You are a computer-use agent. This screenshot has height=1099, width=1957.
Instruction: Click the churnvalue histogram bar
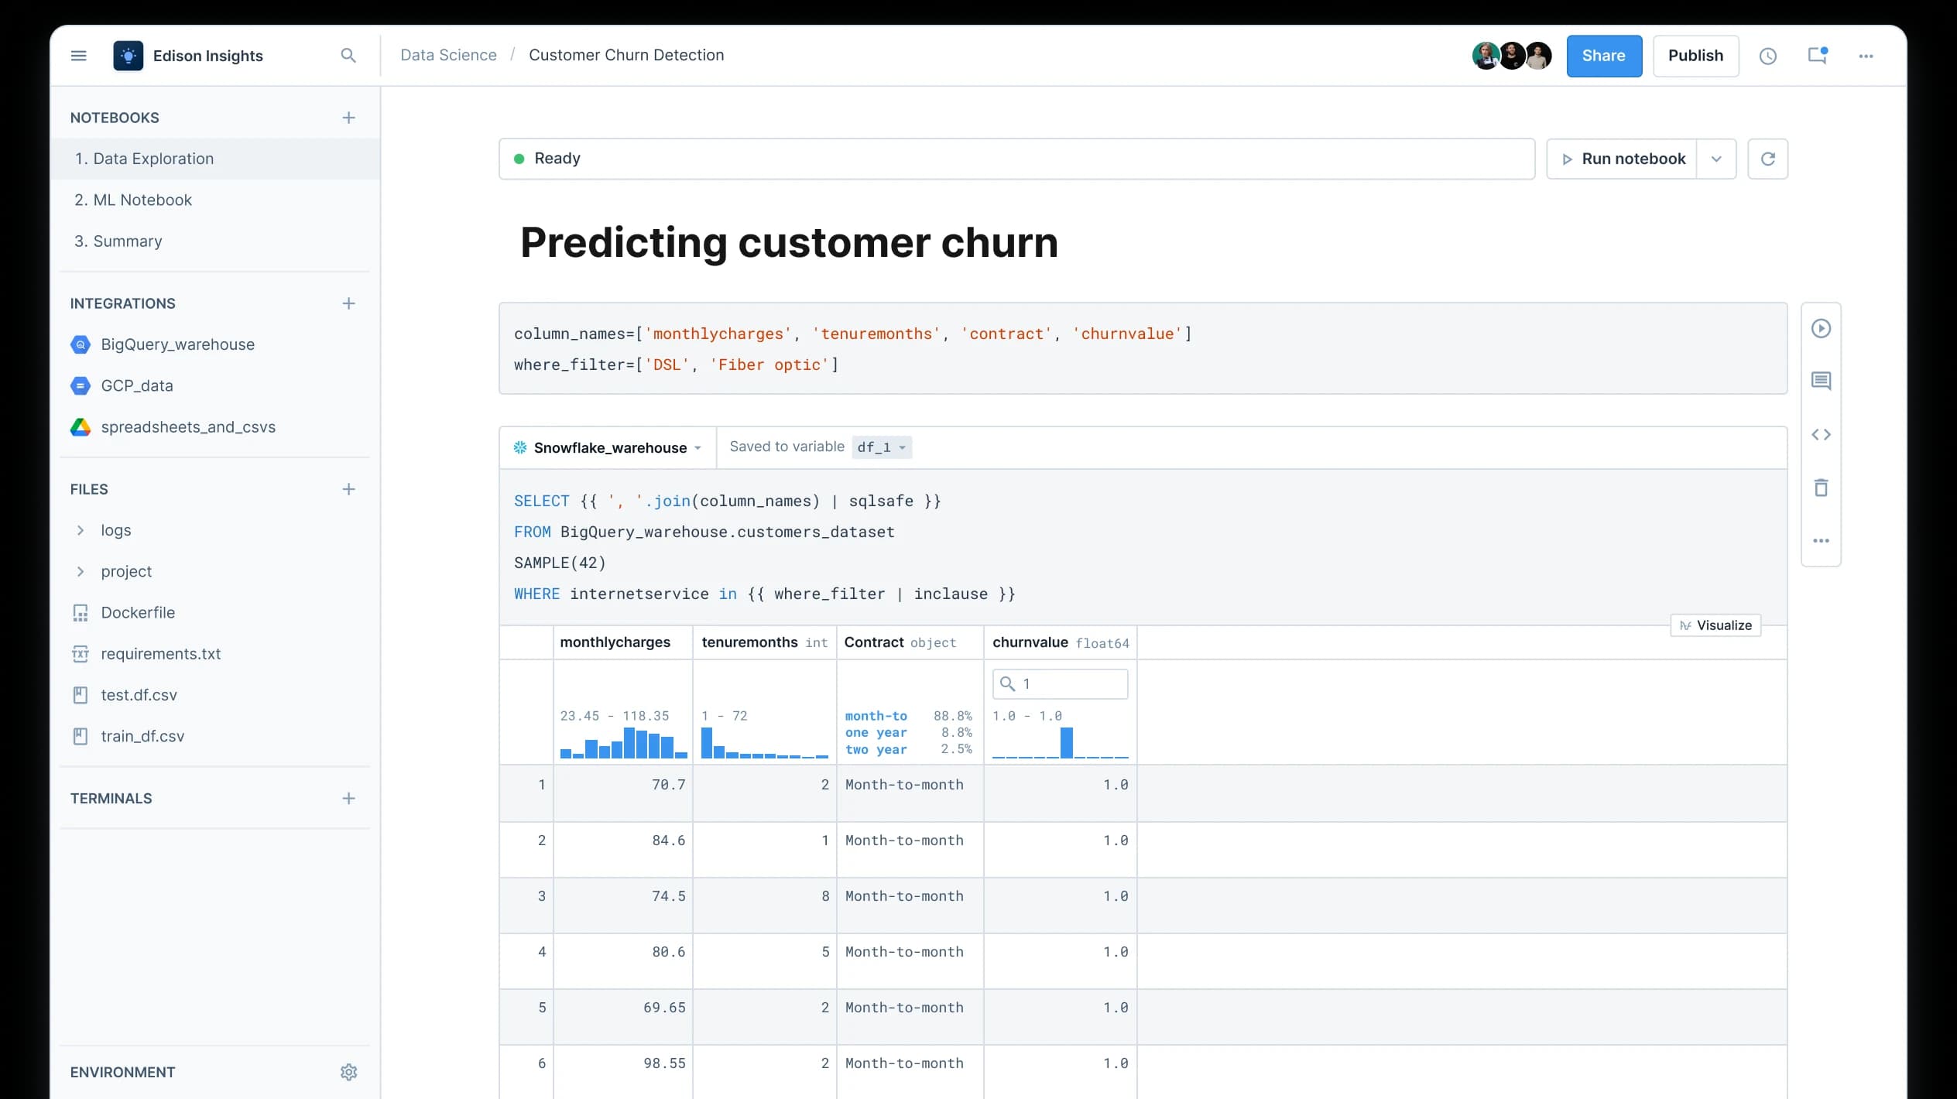(x=1066, y=742)
